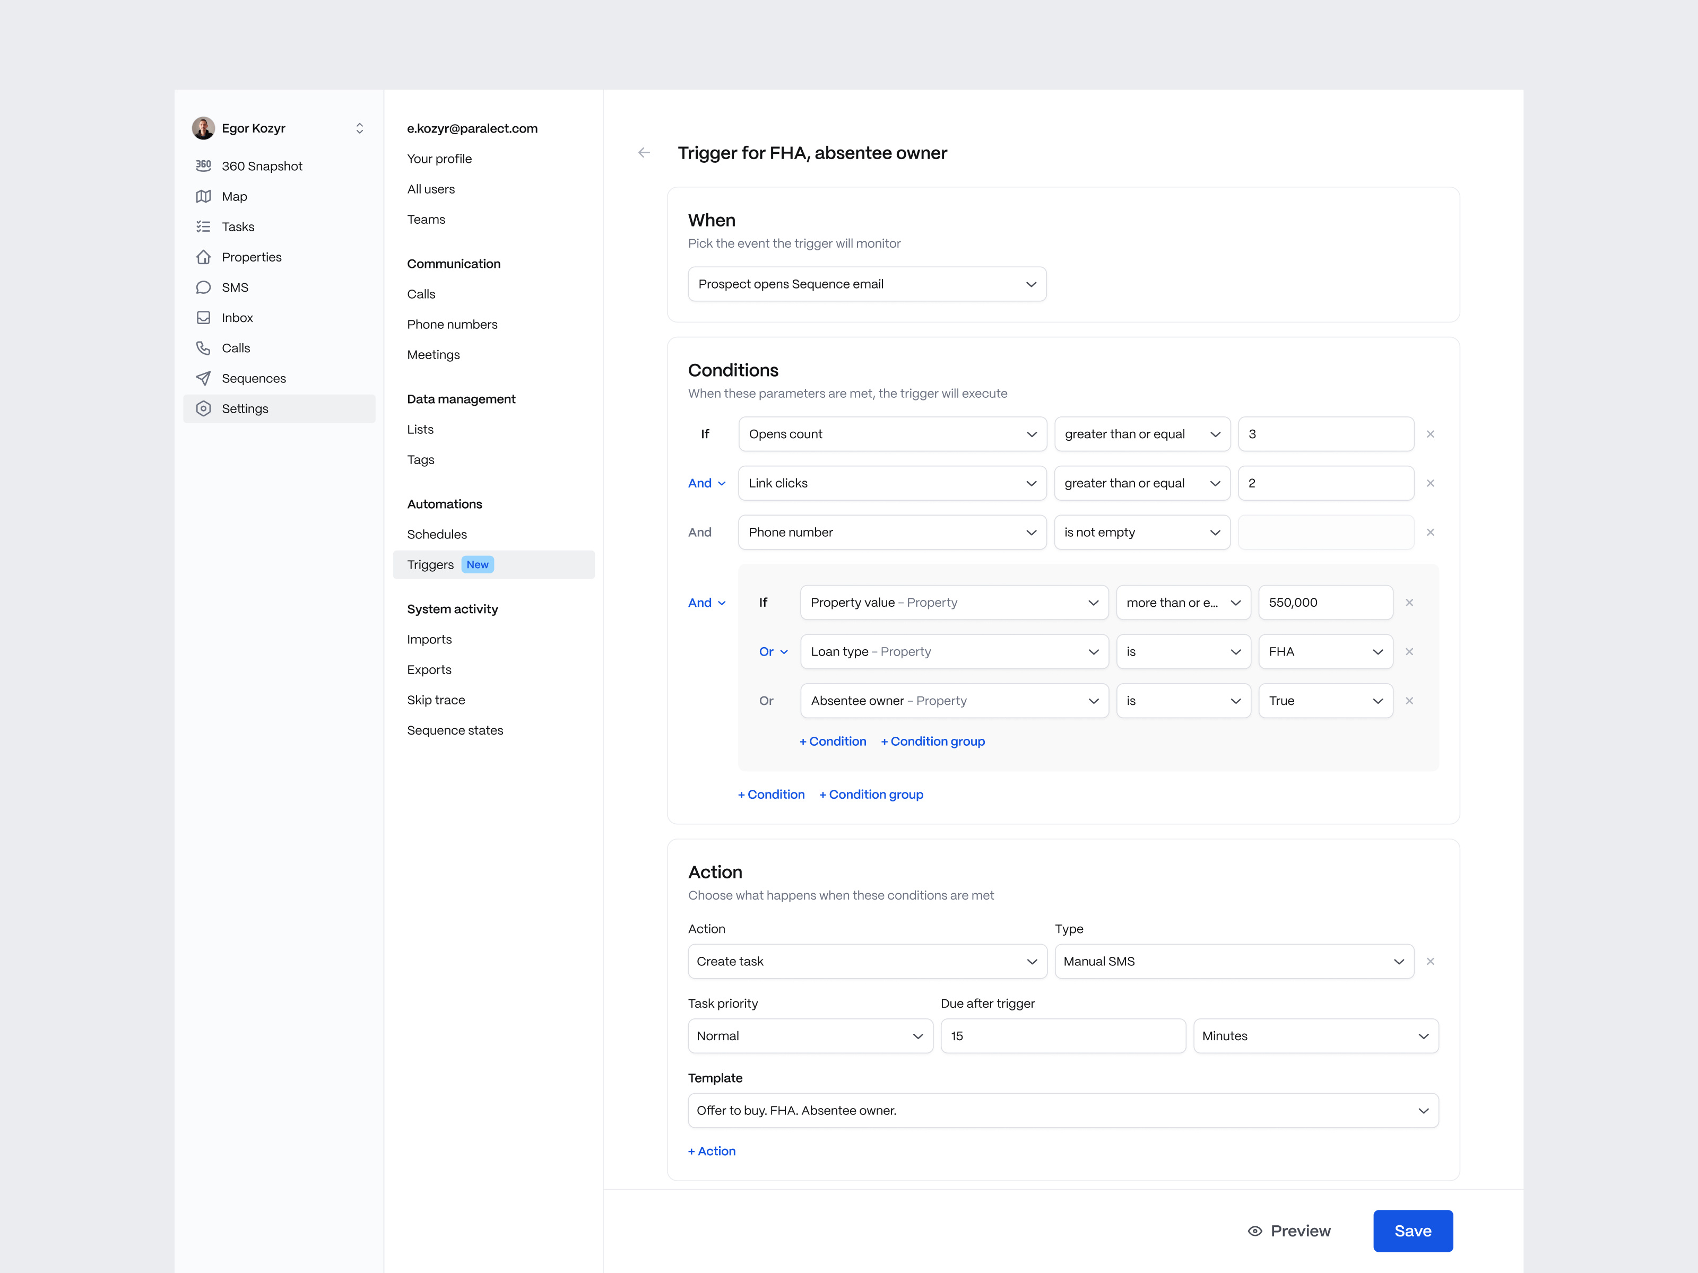Screen dimensions: 1698x1273
Task: Click the Due after trigger value field
Action: [1062, 1035]
